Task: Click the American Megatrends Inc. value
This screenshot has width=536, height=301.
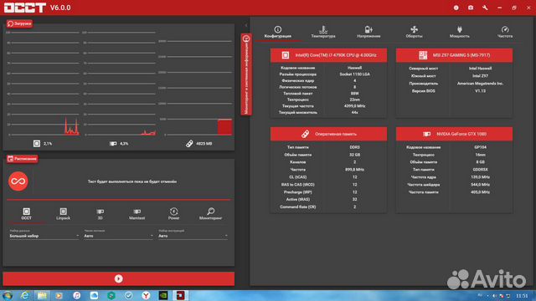Action: point(480,84)
